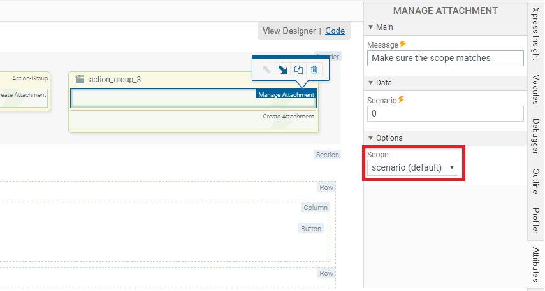Click the greyed move-up arrow icon

(x=266, y=69)
